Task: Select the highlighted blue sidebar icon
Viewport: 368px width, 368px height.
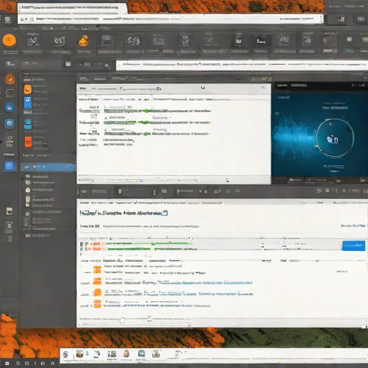Action: [x=9, y=166]
